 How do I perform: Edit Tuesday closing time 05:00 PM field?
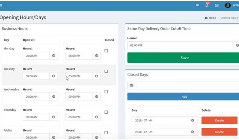[x=79, y=76]
